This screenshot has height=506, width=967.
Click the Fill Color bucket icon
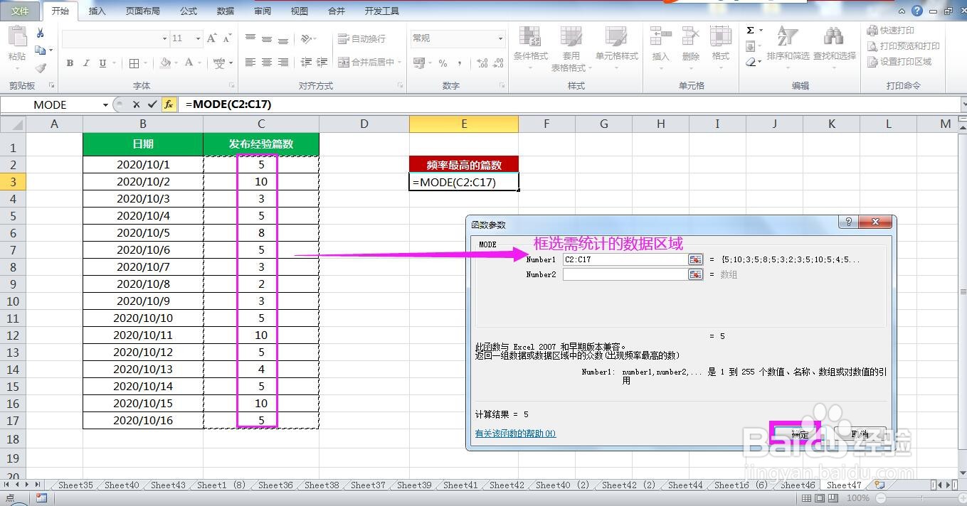(x=165, y=63)
